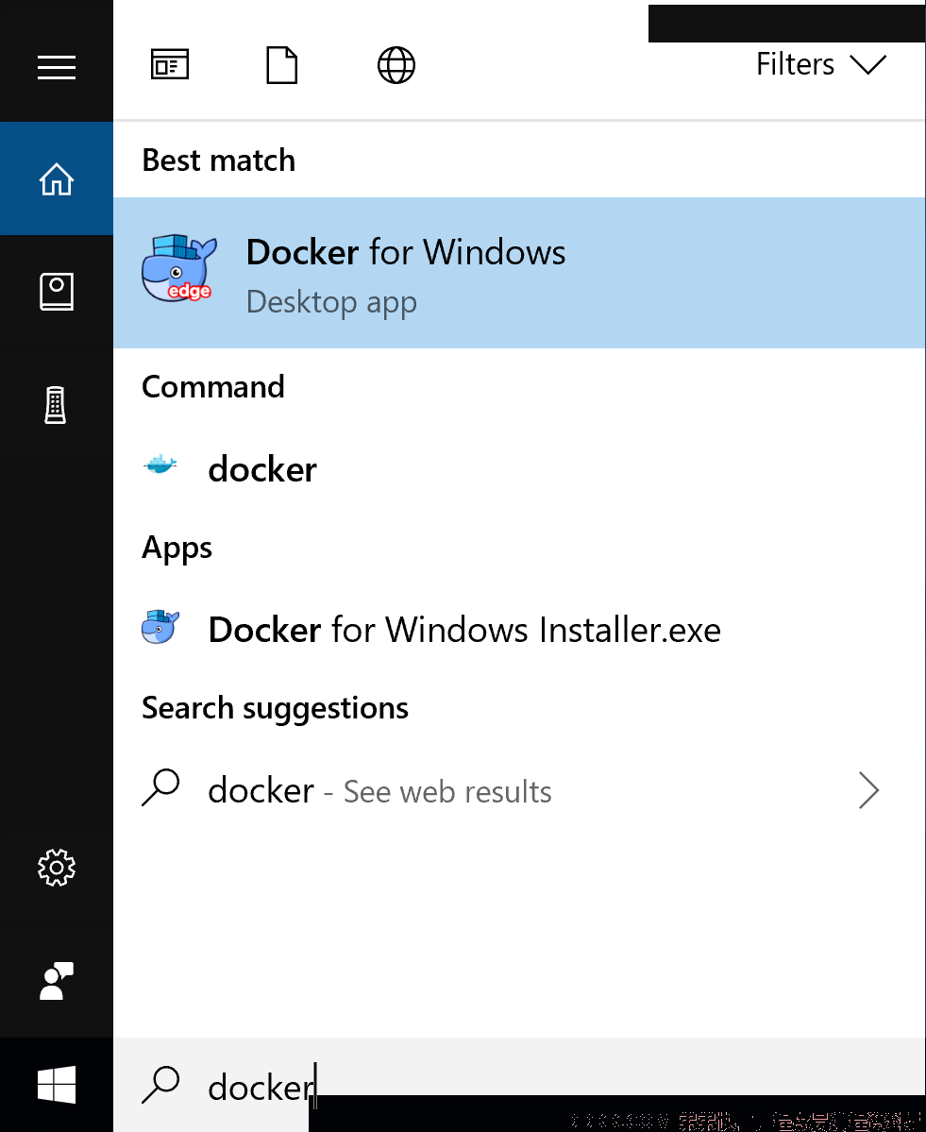Click the search box containing docker

[x=520, y=1085]
